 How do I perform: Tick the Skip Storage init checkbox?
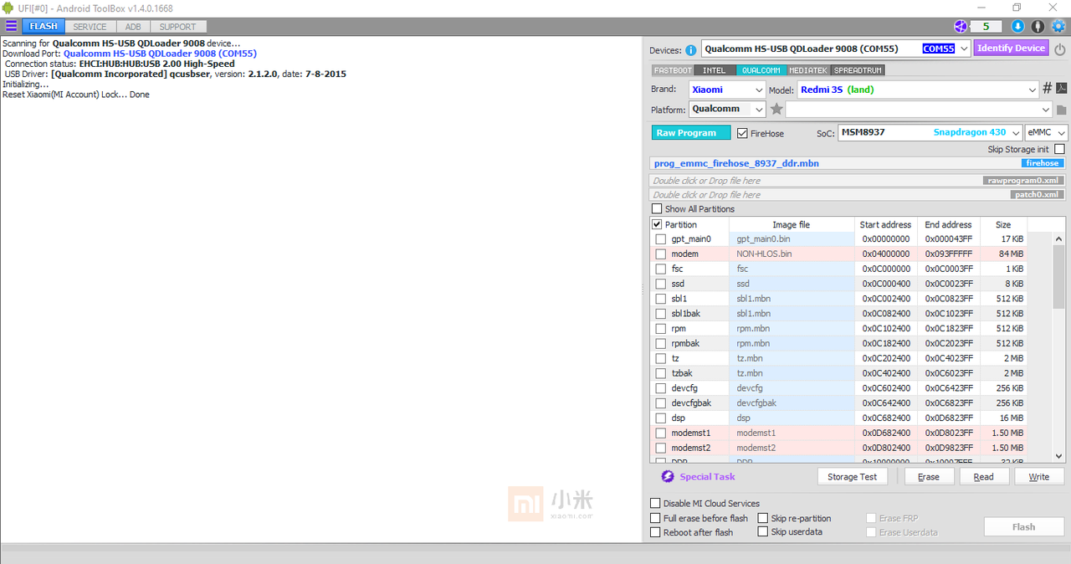(1059, 149)
